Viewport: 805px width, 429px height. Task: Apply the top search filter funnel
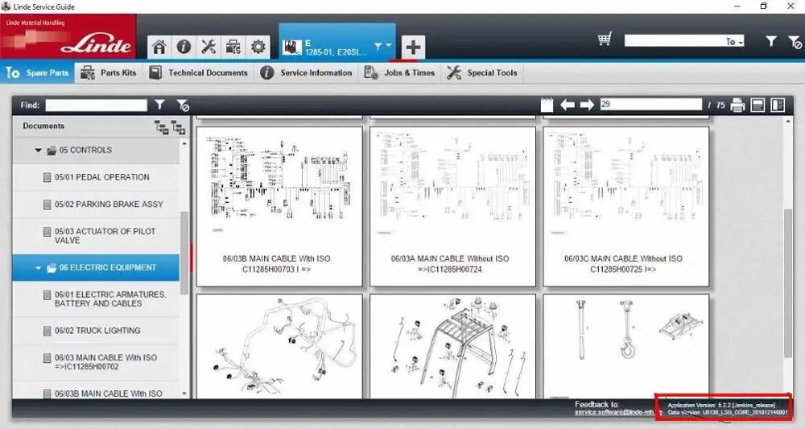[770, 41]
